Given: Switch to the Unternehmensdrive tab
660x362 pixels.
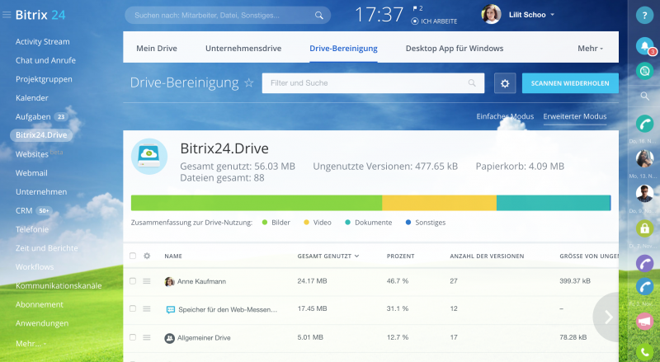Looking at the screenshot, I should click(x=243, y=49).
